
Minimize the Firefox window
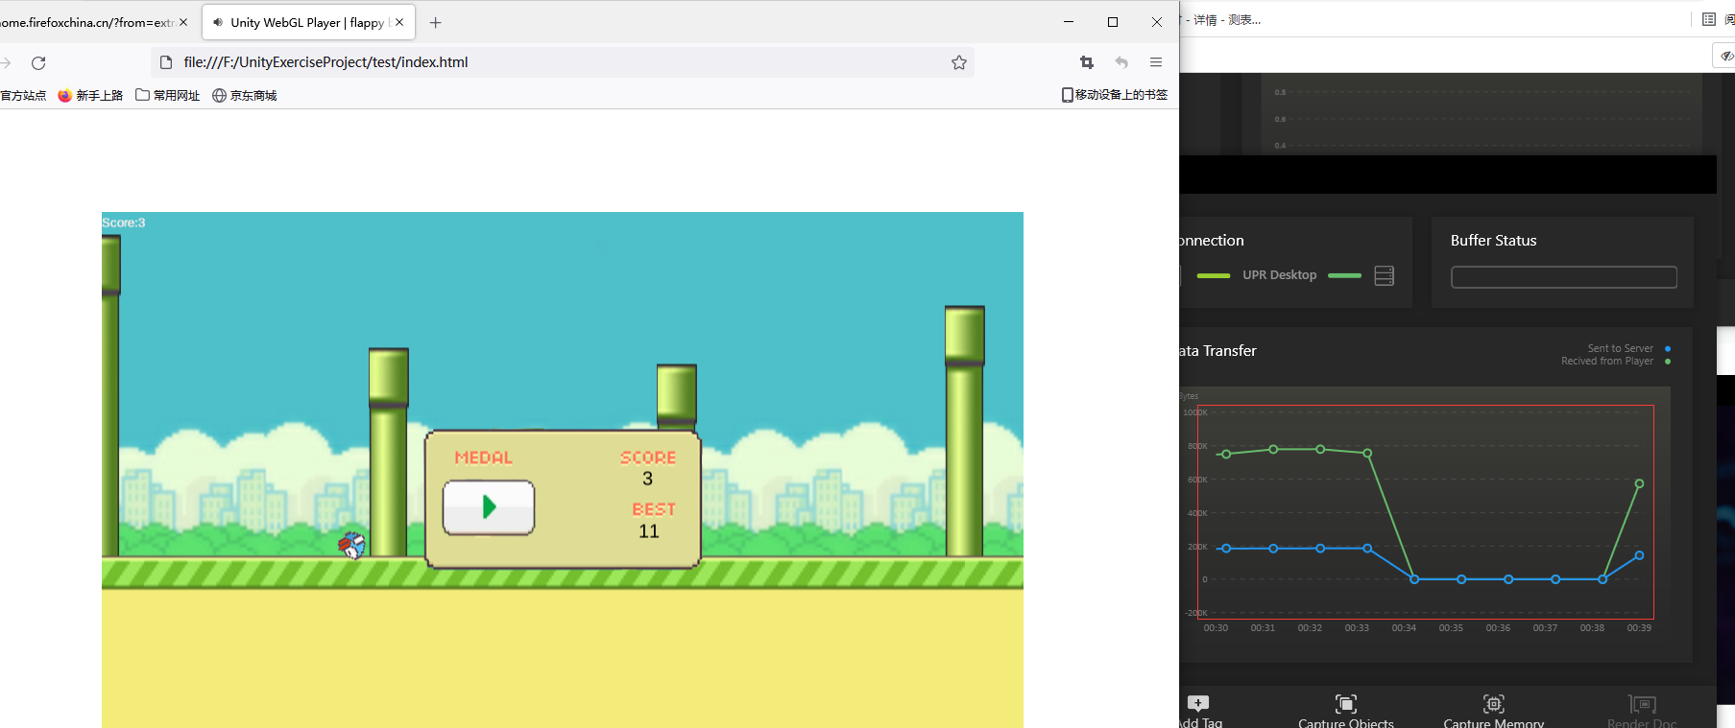pos(1069,22)
